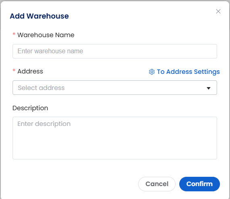
Task: Expand the Select address dropdown
Action: 115,88
